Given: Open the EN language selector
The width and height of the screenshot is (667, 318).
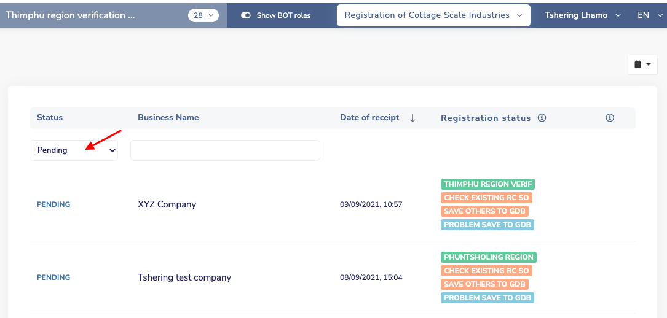Looking at the screenshot, I should tap(650, 15).
